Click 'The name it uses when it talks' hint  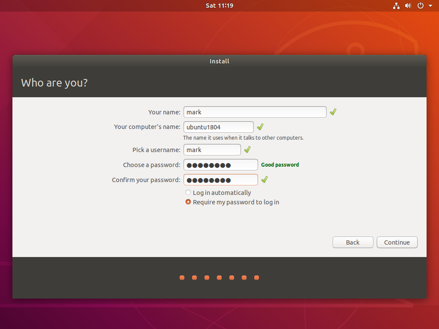click(243, 138)
